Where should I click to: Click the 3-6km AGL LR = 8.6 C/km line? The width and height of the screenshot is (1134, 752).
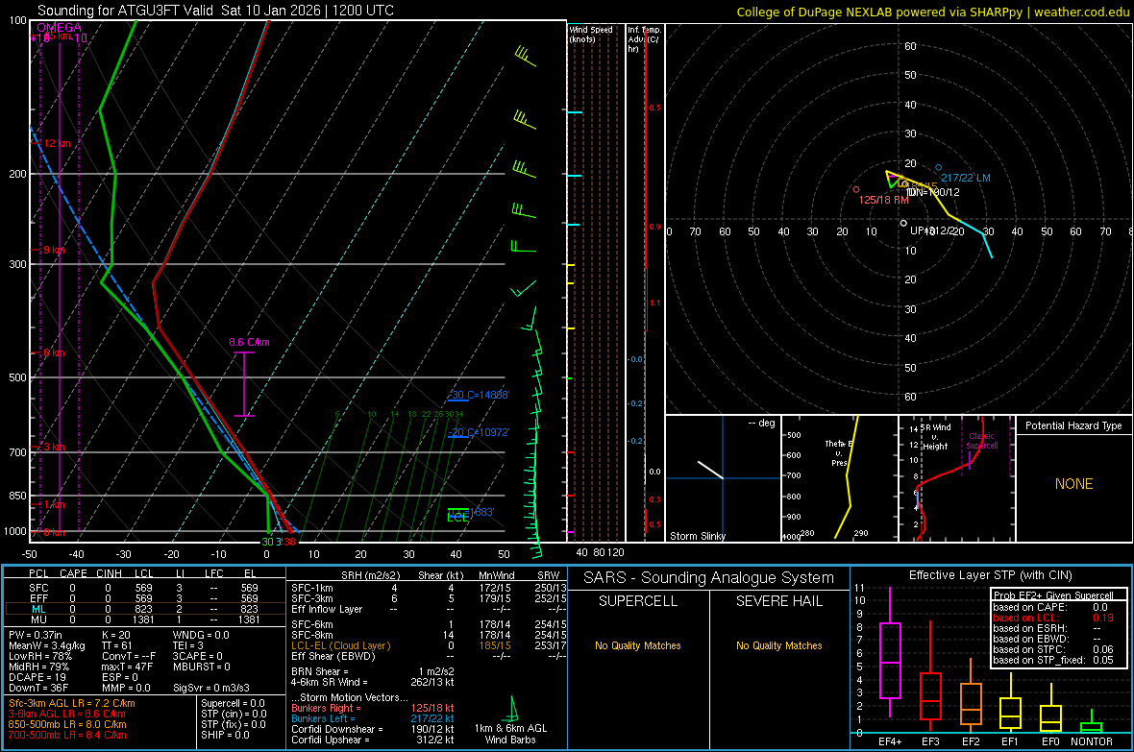coord(67,714)
